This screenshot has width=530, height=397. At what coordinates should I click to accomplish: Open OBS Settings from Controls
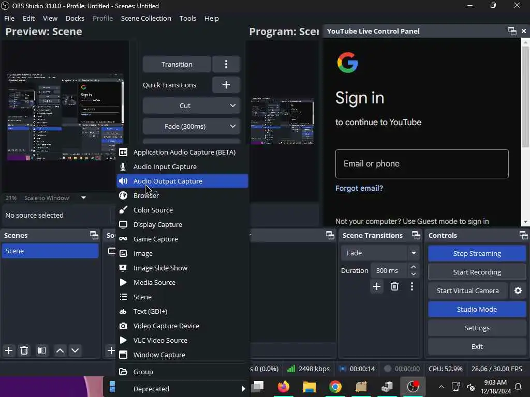(x=477, y=328)
